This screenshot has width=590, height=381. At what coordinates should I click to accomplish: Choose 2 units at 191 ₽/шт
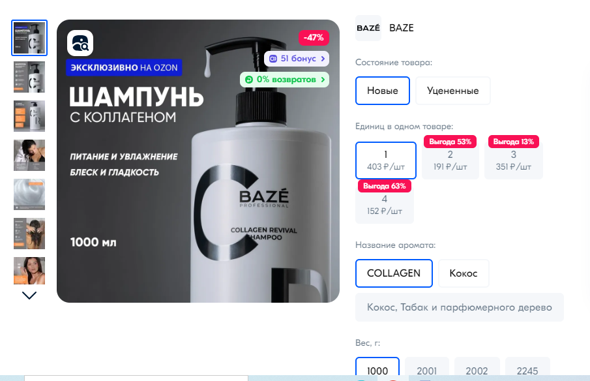click(x=450, y=160)
